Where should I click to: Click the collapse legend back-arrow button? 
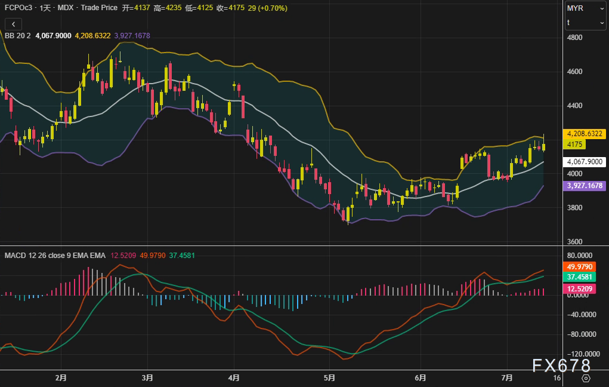click(x=13, y=24)
